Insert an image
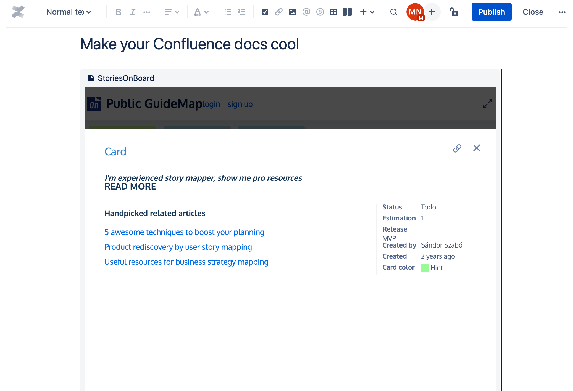This screenshot has height=391, width=573. (x=292, y=12)
